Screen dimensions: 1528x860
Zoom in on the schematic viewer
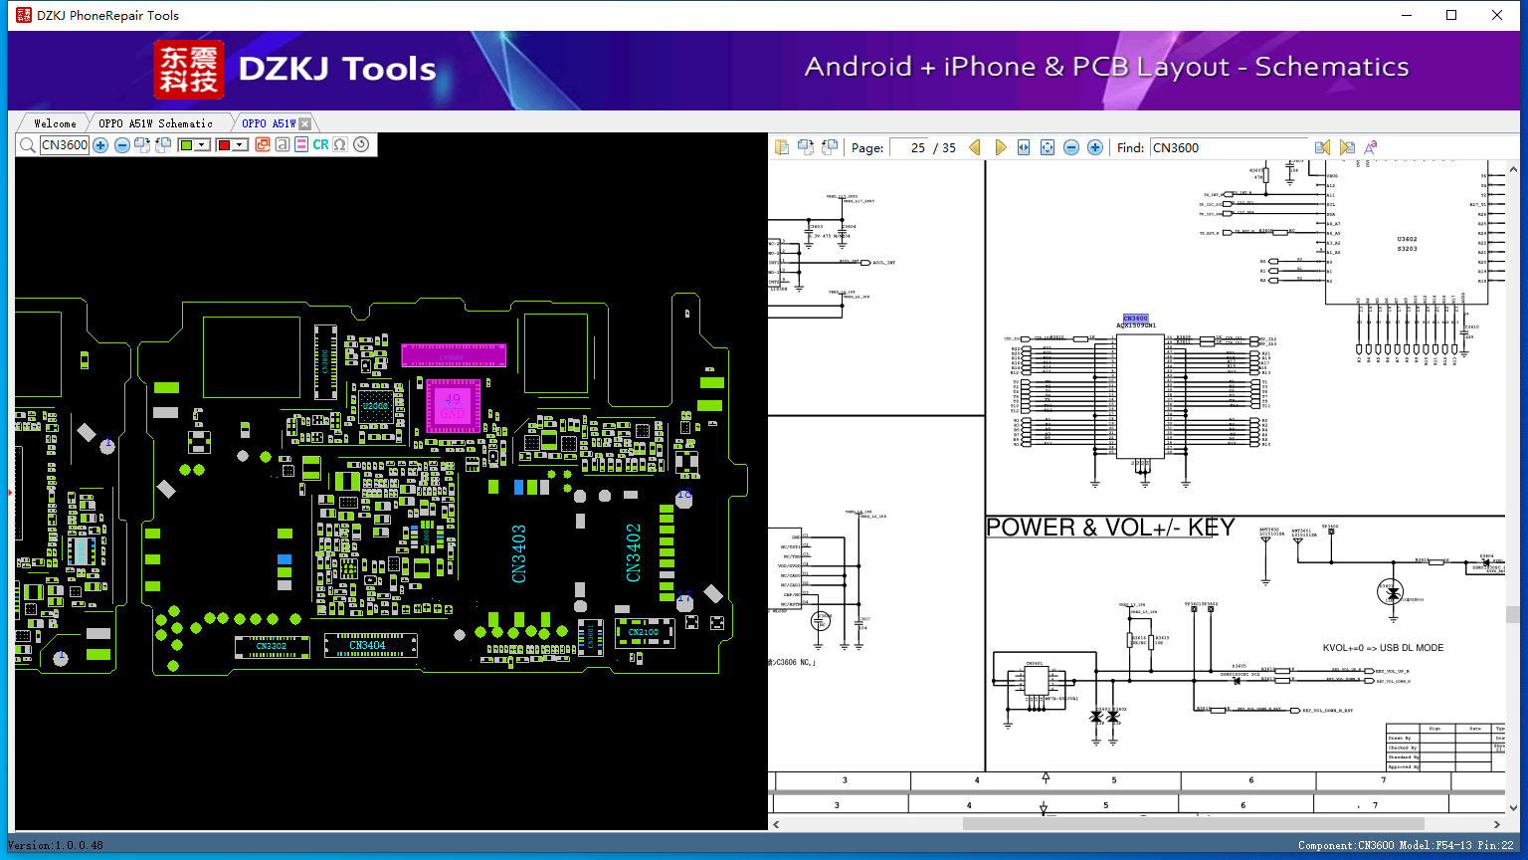click(x=1095, y=147)
